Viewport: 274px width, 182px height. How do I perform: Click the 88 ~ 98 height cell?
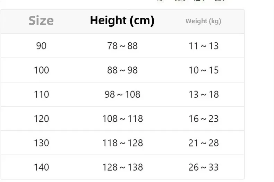pyautogui.click(x=122, y=70)
